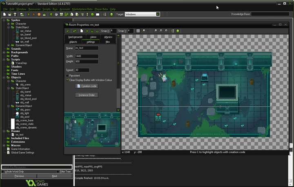Click the Create object green ball icon
294x187 pixels.
[92, 14]
